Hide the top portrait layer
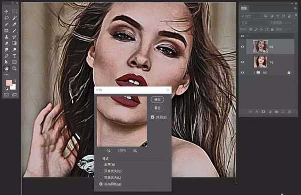This screenshot has width=301, height=195. [242, 47]
